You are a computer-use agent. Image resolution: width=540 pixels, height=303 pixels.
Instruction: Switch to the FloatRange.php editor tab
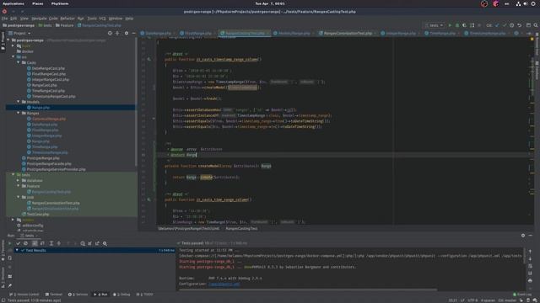(197, 34)
